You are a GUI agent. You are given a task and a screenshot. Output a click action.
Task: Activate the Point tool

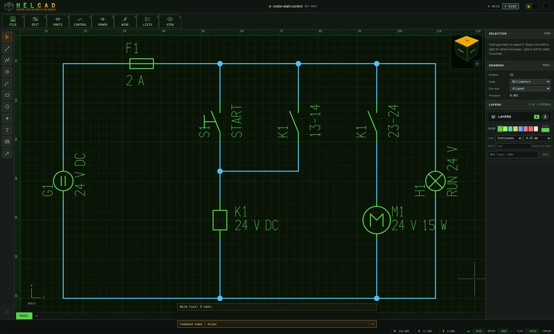tap(7, 118)
